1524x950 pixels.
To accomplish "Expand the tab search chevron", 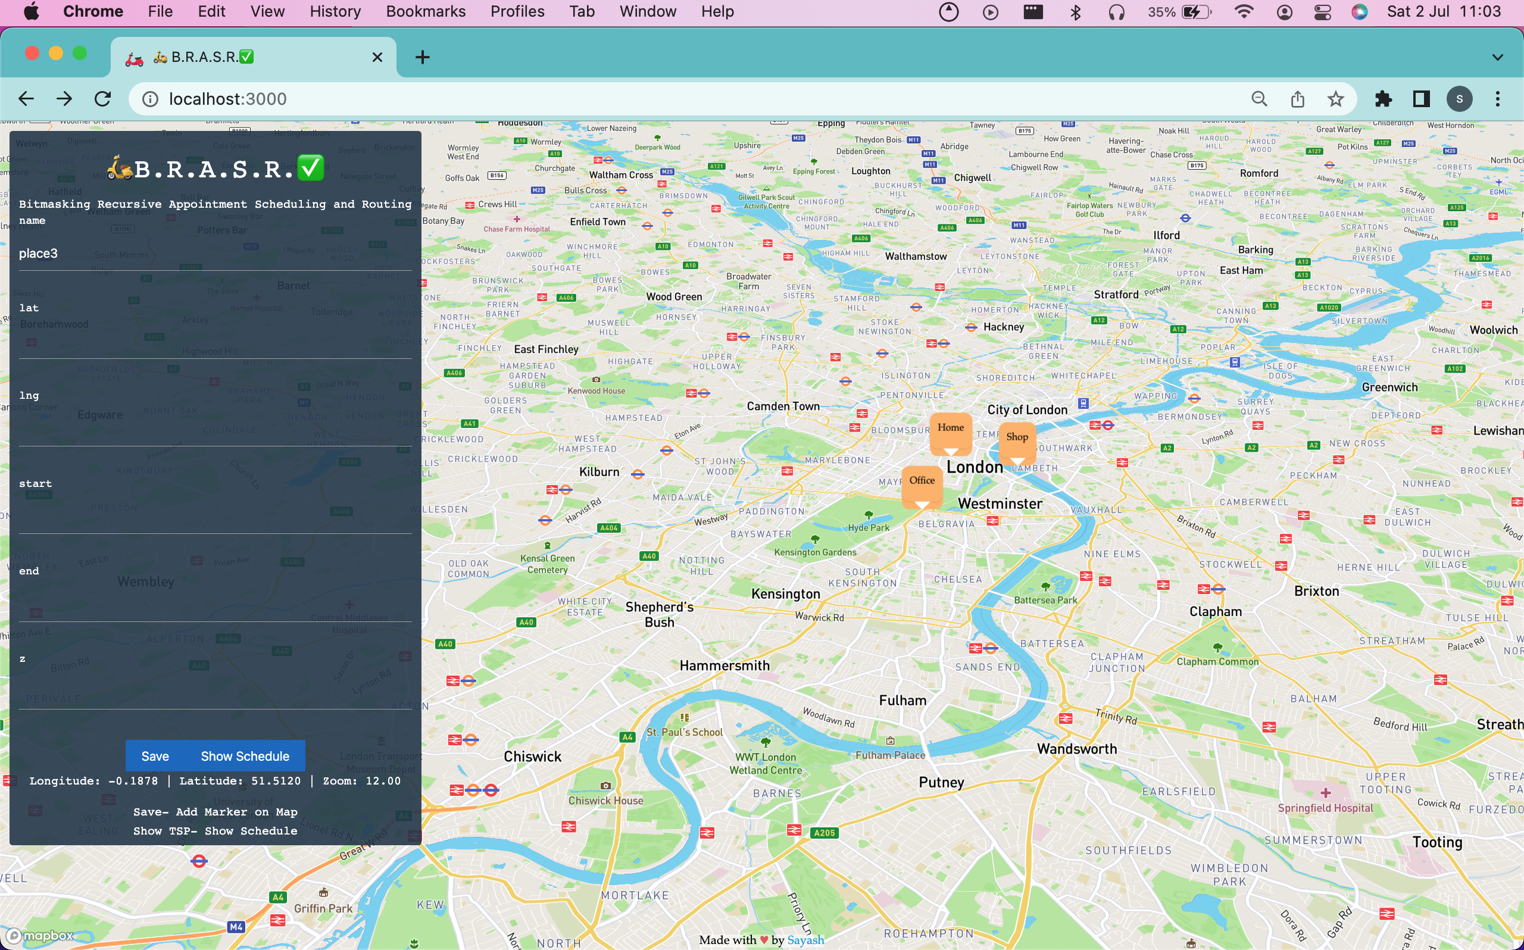I will click(1498, 57).
